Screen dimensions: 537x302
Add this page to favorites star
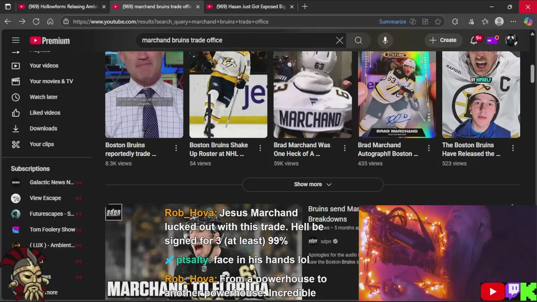438,21
